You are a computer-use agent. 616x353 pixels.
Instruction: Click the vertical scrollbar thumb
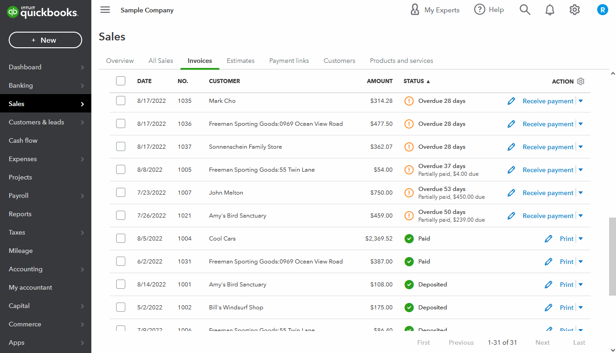612,257
